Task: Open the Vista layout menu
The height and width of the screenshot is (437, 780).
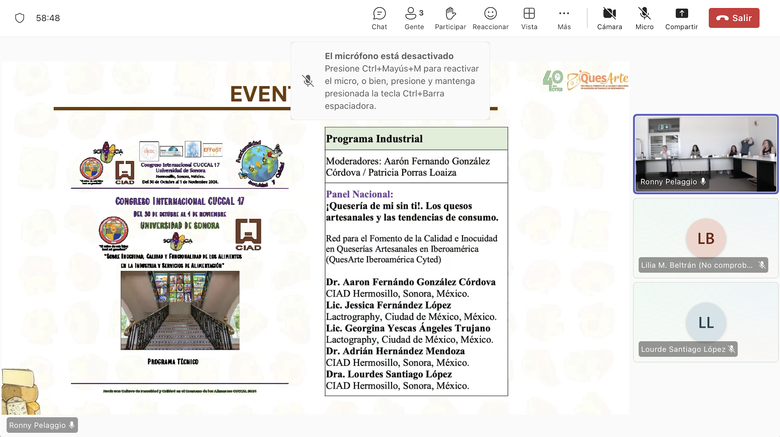Action: 529,18
